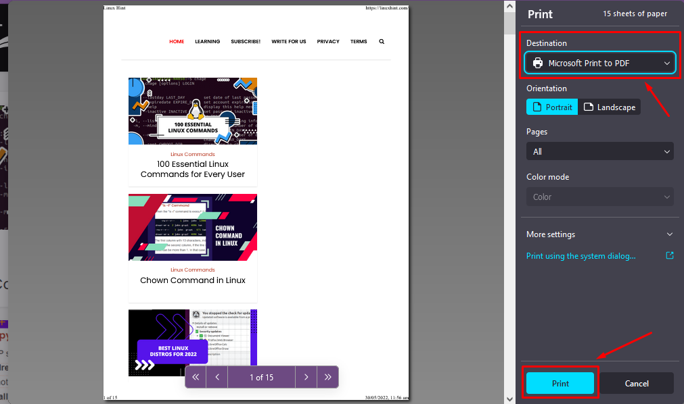
Task: Click the page number field 1 of 15
Action: pos(261,377)
